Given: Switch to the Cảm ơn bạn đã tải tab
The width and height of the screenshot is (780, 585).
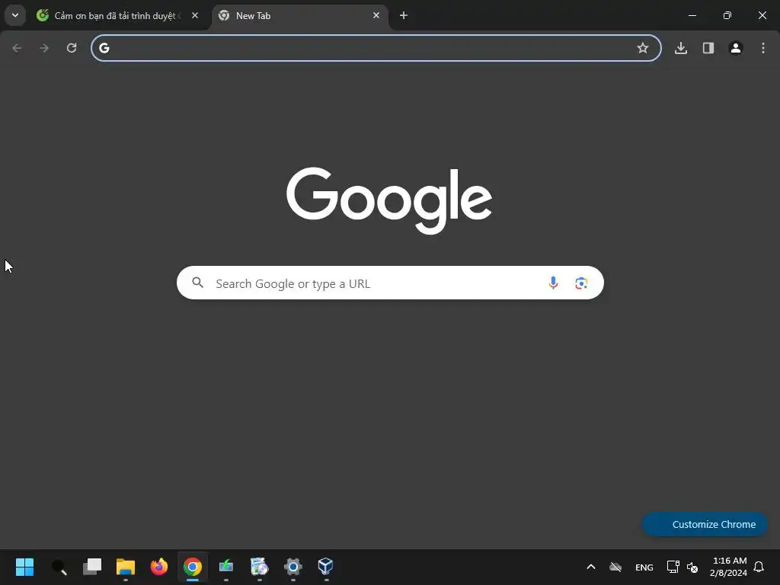Looking at the screenshot, I should click(118, 15).
